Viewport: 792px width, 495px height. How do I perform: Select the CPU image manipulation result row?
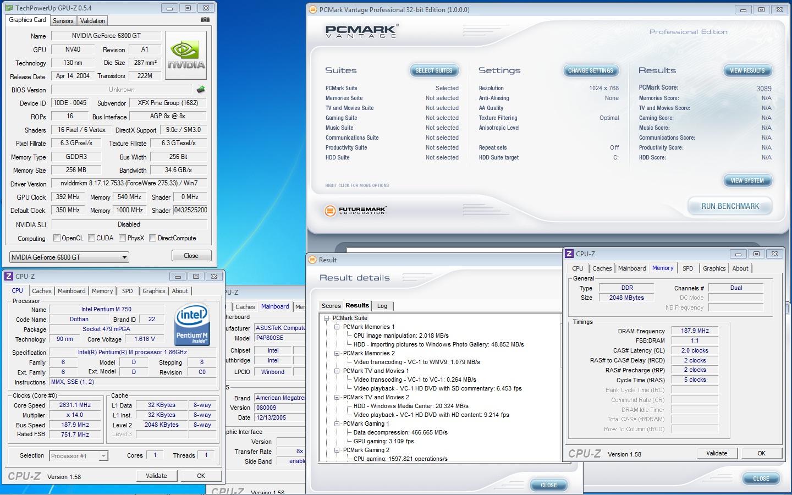pyautogui.click(x=401, y=335)
